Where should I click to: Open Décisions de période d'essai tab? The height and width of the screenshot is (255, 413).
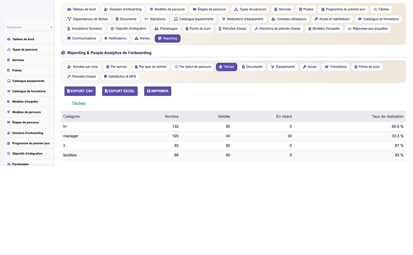[277, 28]
